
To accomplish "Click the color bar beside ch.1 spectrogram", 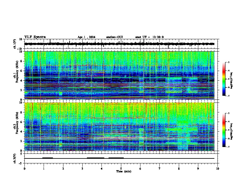I will (224, 79).
